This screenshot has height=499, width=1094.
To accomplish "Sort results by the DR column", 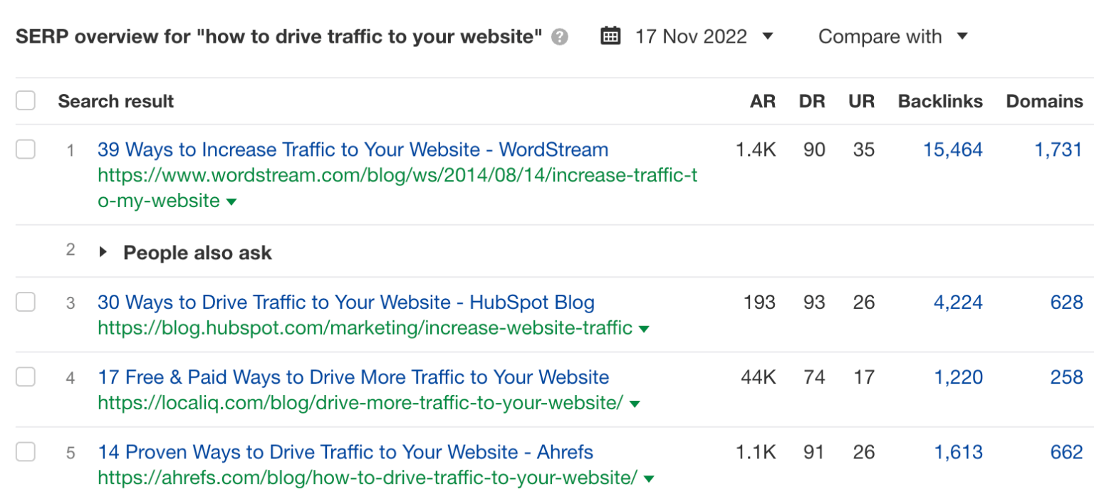I will [x=811, y=101].
